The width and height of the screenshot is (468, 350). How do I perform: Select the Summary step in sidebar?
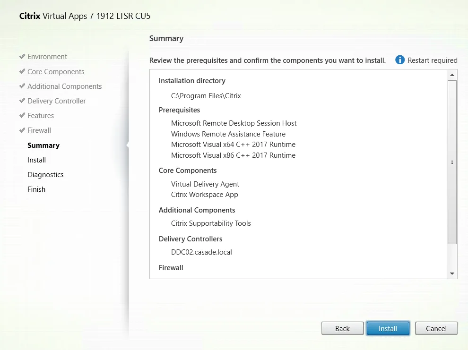point(43,145)
